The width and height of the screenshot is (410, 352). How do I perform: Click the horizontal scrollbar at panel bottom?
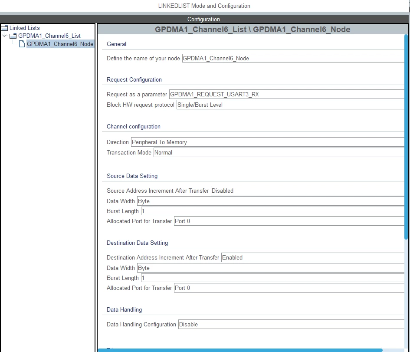pos(240,350)
